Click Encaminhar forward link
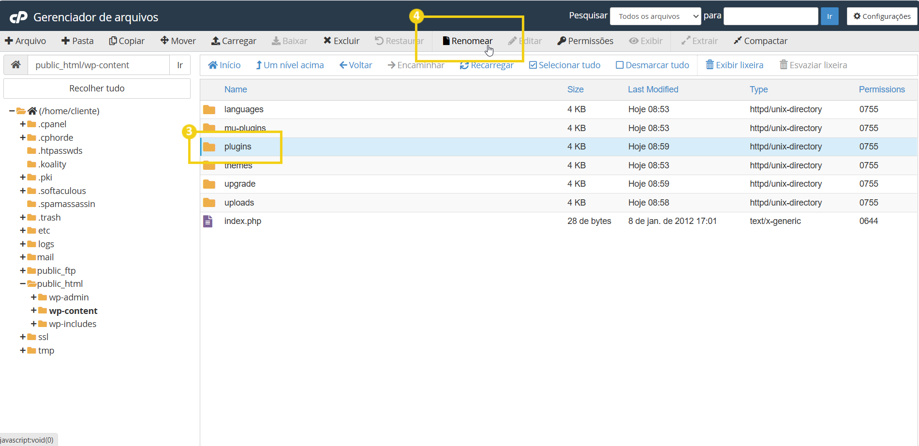 coord(416,65)
